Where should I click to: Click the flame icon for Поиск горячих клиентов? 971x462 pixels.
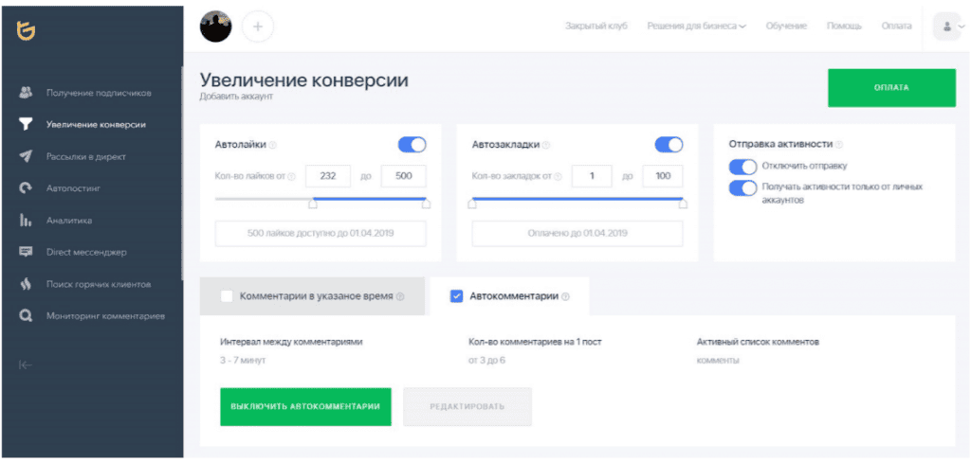point(26,285)
